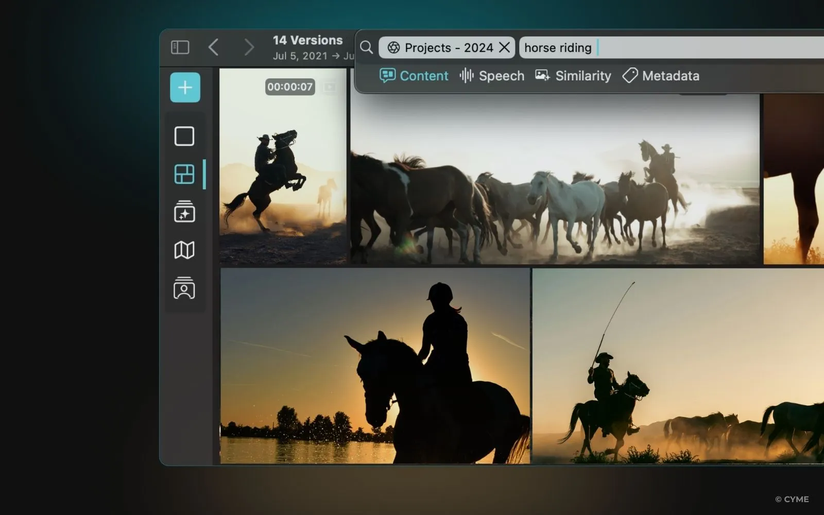Go forward with the right chevron

[x=249, y=47]
